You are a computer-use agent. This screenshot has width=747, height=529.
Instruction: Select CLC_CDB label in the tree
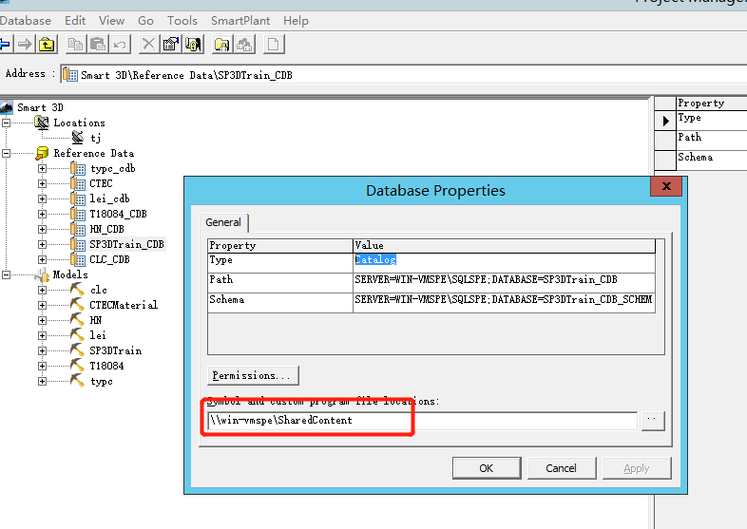point(109,259)
